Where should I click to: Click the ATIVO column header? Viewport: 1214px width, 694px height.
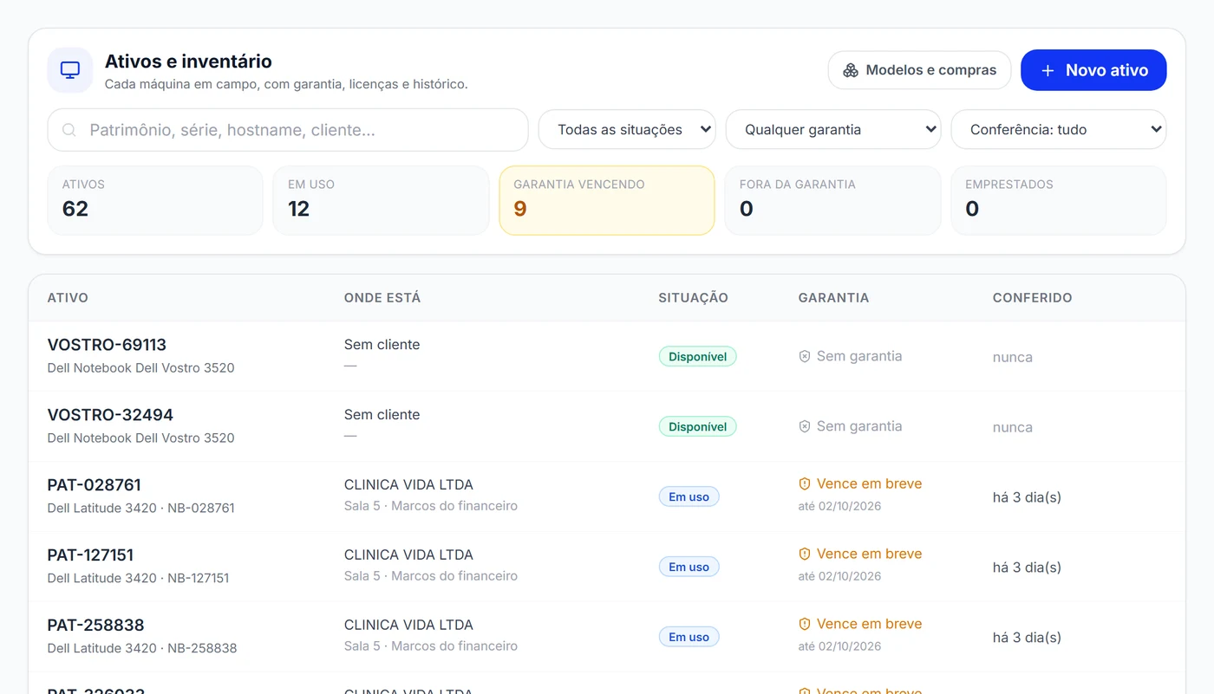(68, 298)
